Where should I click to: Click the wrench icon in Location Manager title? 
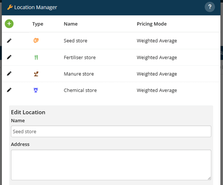click(10, 7)
